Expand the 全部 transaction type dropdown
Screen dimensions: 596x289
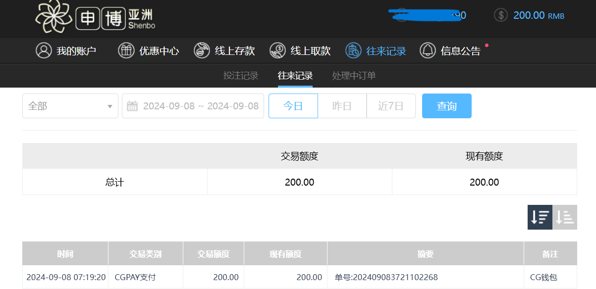click(70, 106)
